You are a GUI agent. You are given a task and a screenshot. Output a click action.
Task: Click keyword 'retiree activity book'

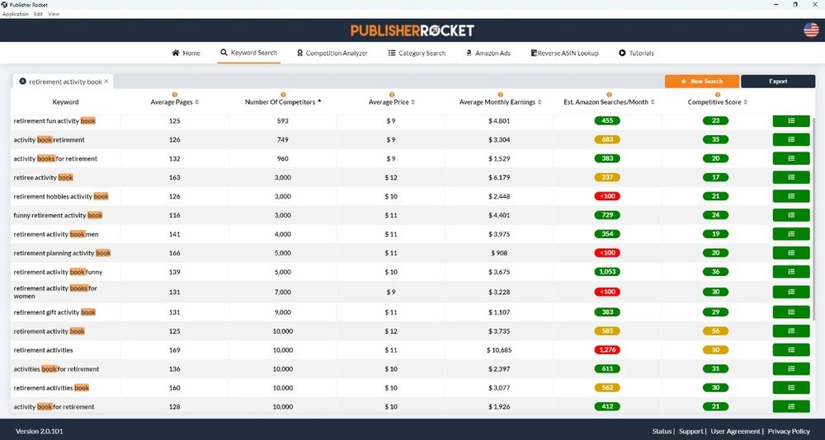(x=44, y=178)
